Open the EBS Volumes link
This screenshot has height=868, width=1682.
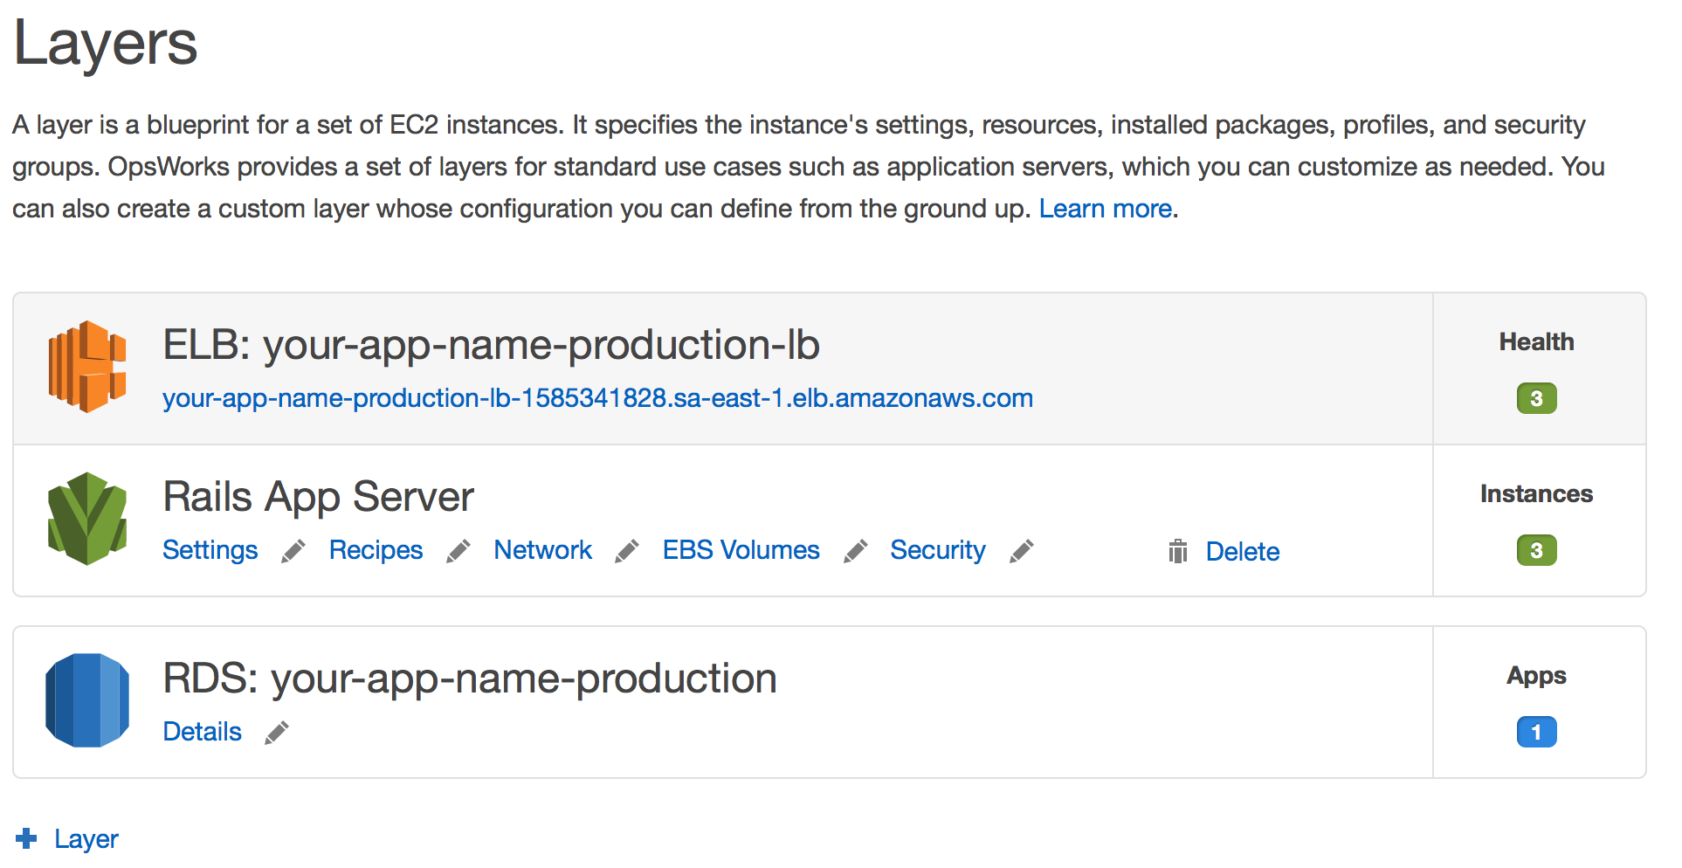741,550
